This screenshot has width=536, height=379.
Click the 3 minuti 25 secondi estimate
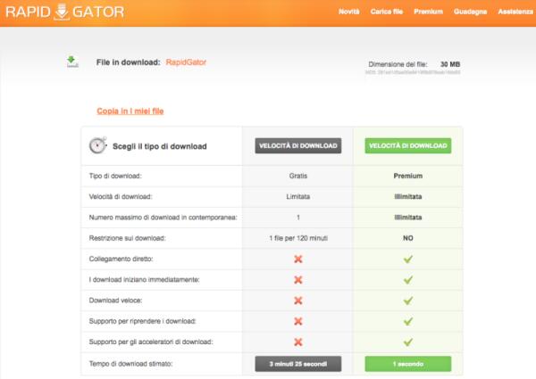coord(299,364)
